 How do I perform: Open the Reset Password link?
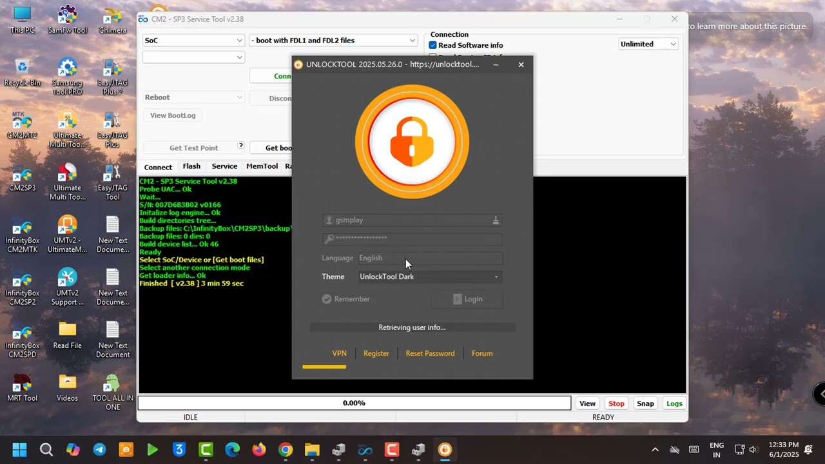coord(430,353)
